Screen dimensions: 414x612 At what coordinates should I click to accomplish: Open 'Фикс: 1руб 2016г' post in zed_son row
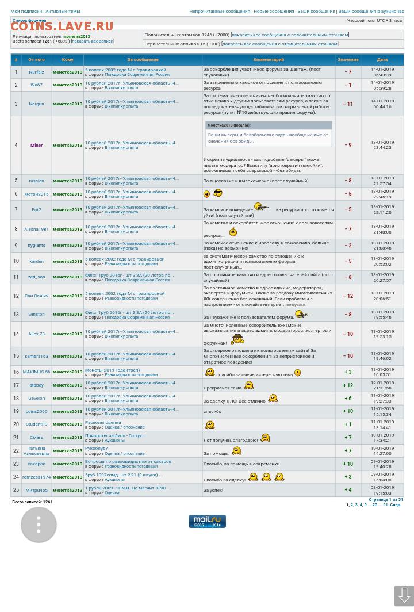[129, 275]
